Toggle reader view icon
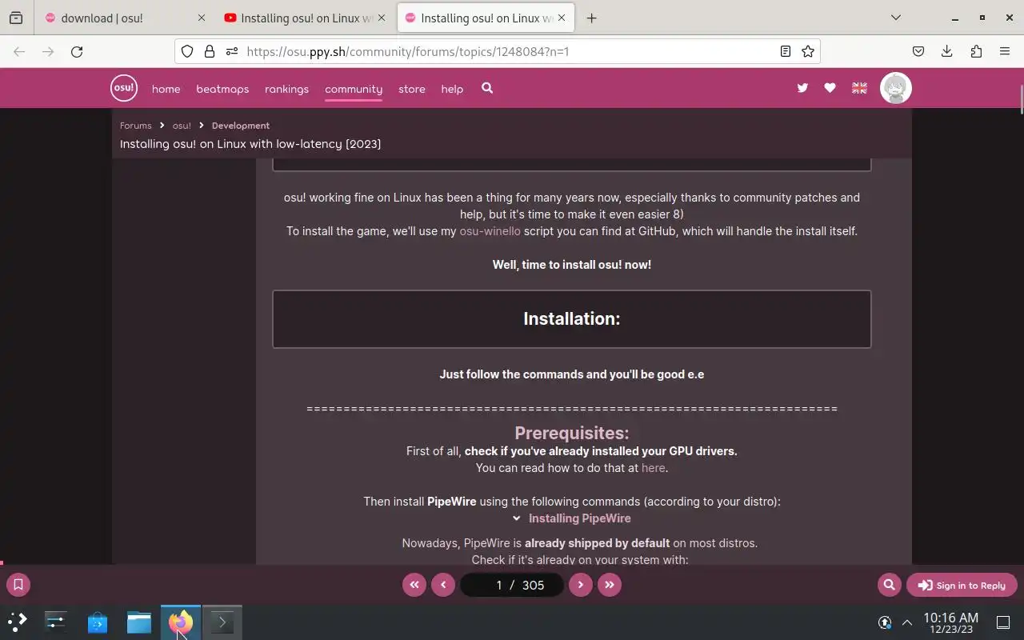Viewport: 1024px width, 640px height. 786,51
